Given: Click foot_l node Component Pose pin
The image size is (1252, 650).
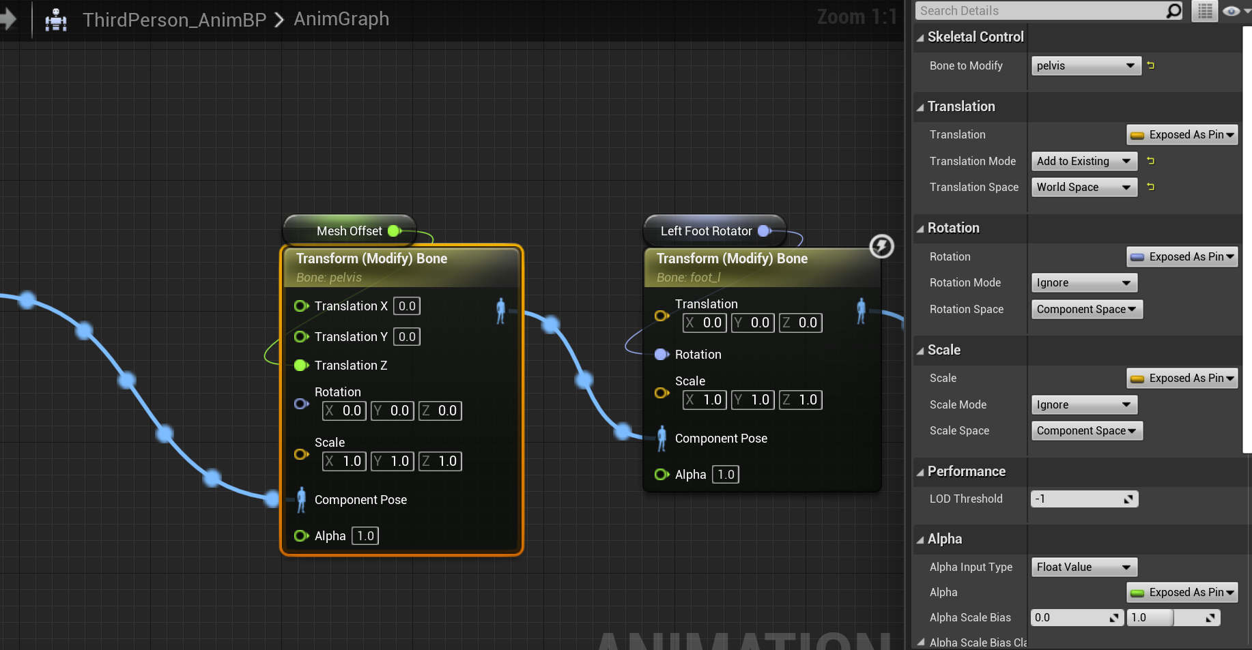Looking at the screenshot, I should point(661,439).
